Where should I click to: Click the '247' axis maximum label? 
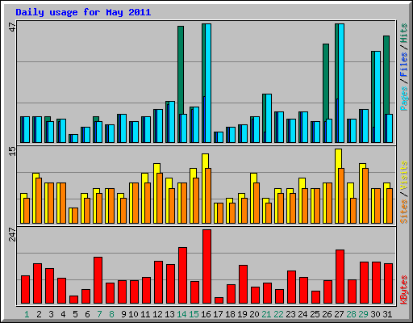[12, 234]
